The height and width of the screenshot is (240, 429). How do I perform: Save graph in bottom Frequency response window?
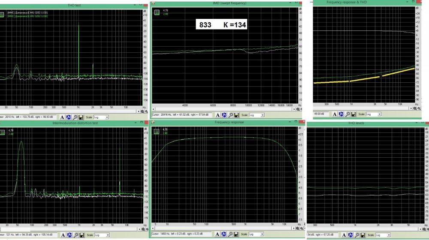coord(236,234)
